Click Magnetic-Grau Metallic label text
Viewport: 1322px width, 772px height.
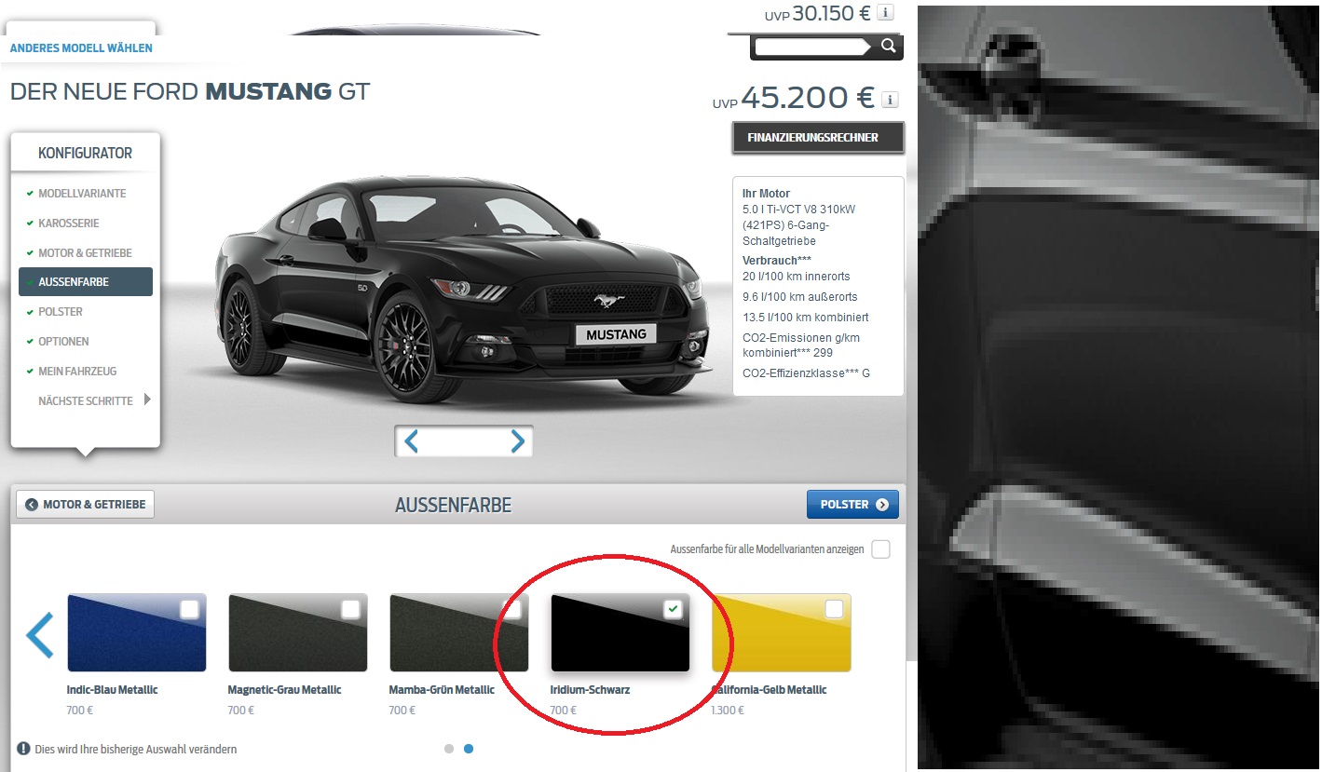[x=284, y=690]
